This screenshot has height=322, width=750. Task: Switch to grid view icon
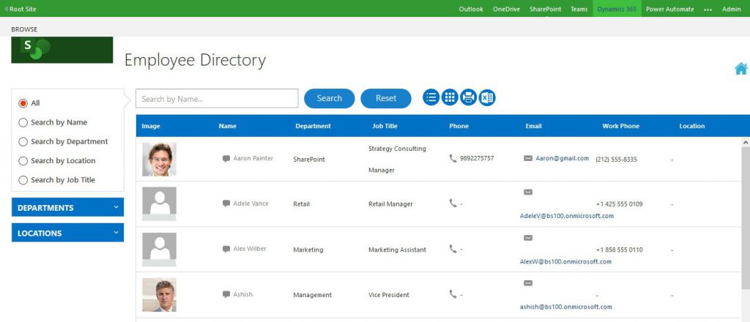450,97
